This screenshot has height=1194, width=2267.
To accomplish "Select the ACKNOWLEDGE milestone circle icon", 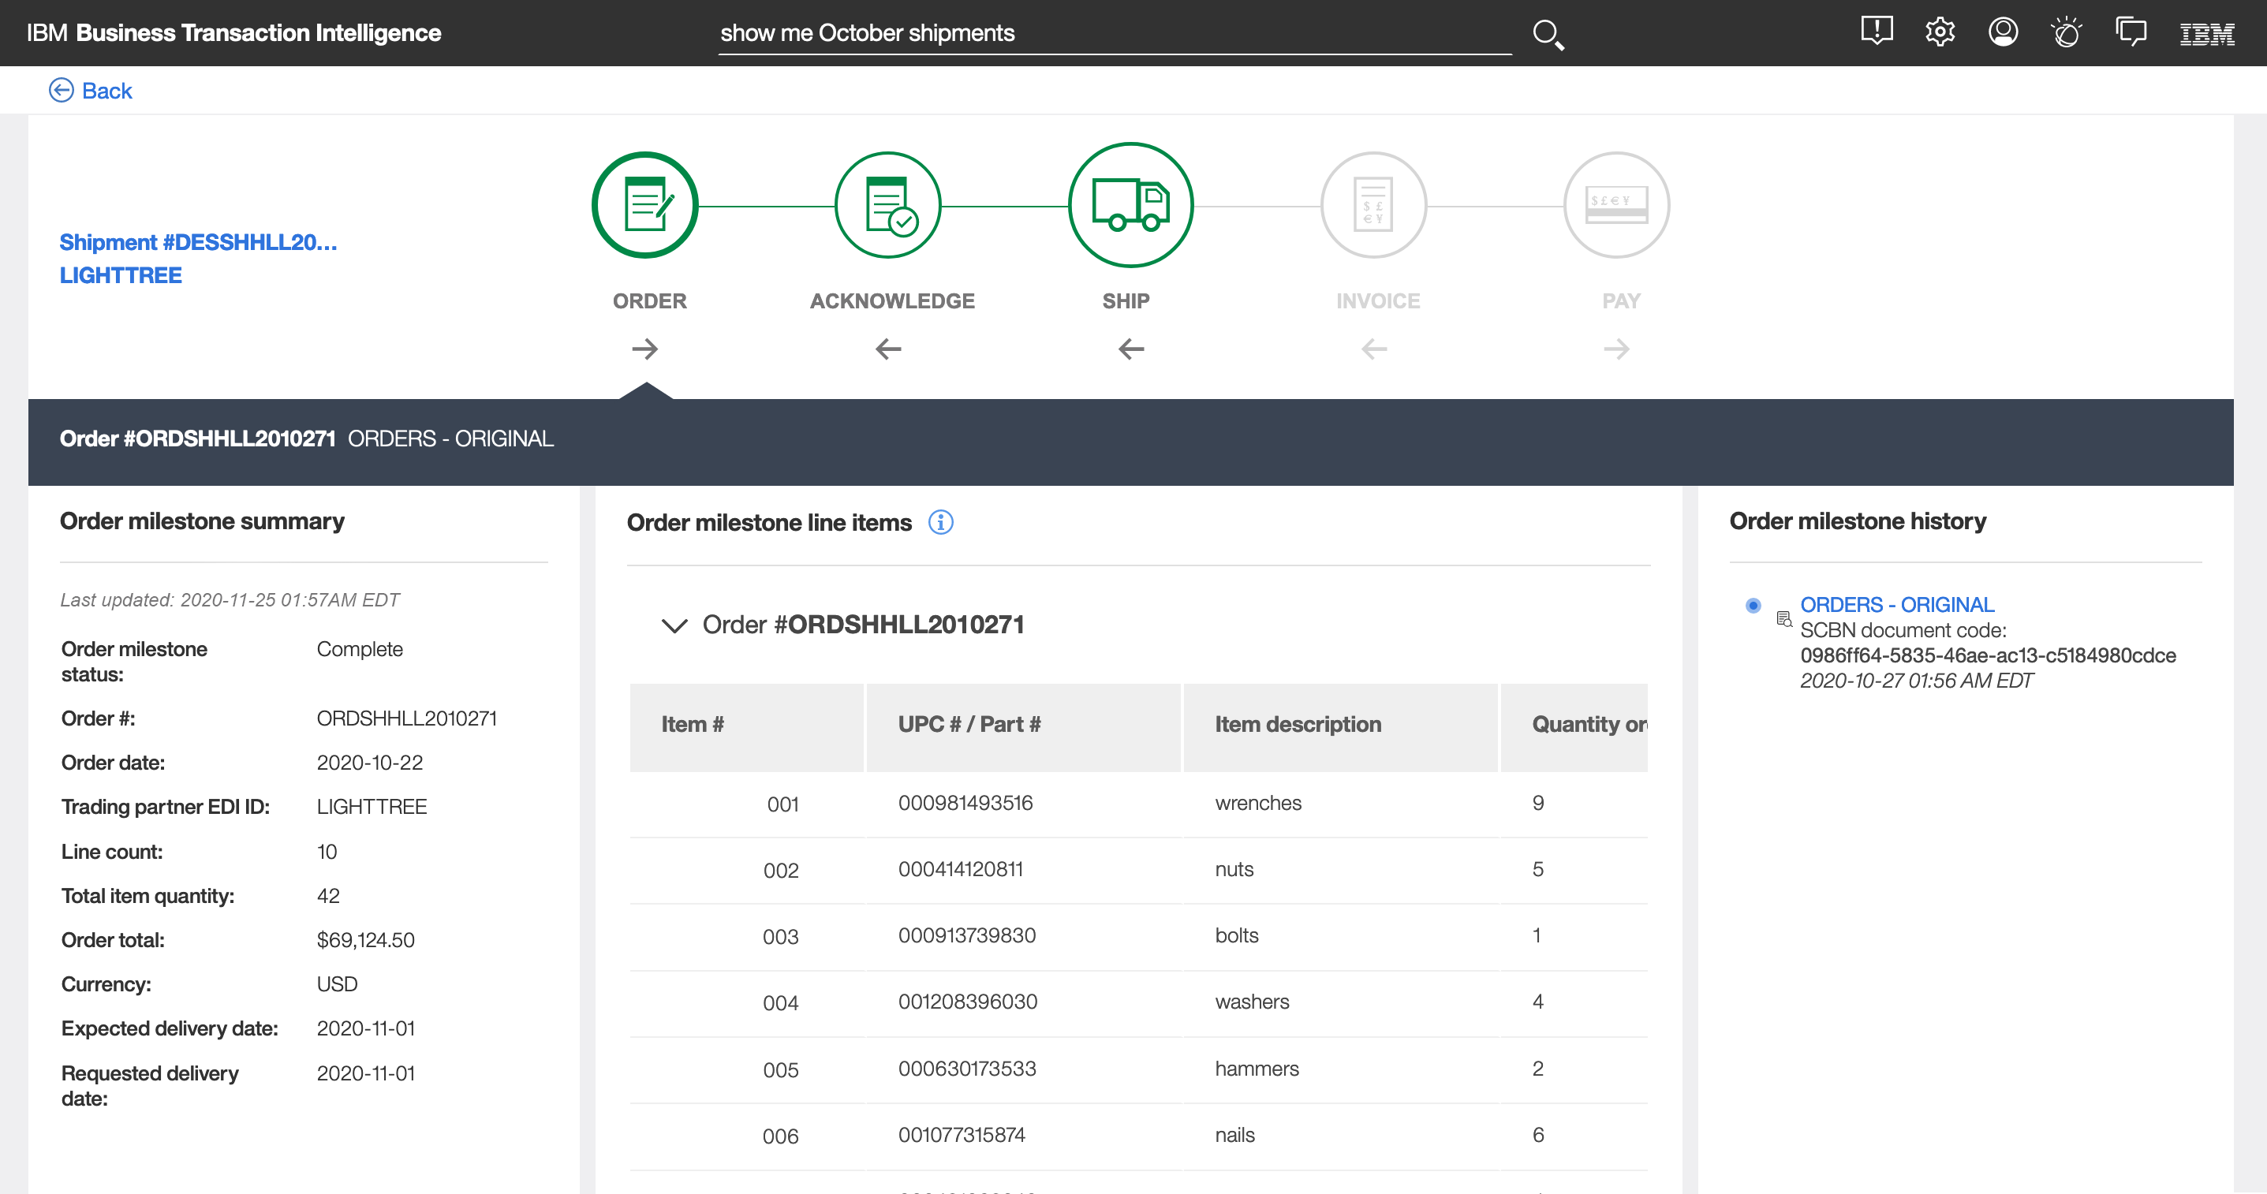I will point(888,205).
